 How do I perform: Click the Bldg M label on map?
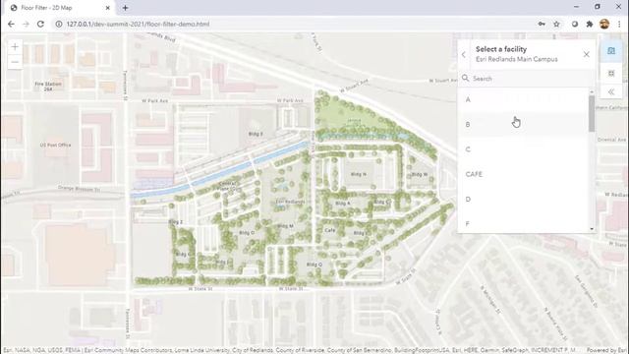(x=285, y=226)
